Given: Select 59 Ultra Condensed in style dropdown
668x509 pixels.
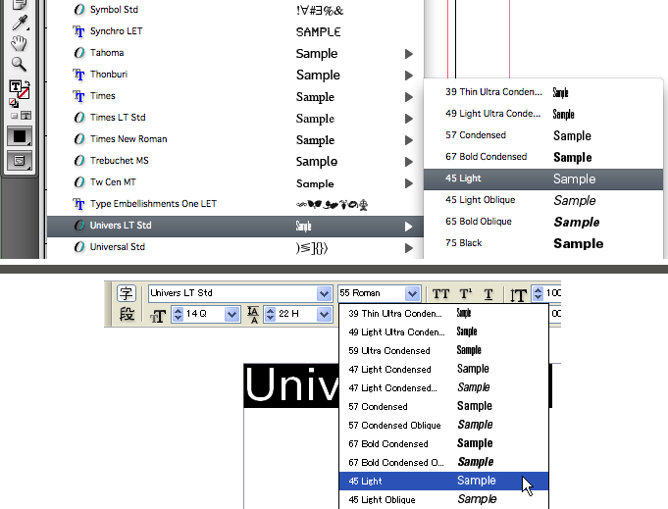Looking at the screenshot, I should pyautogui.click(x=443, y=350).
